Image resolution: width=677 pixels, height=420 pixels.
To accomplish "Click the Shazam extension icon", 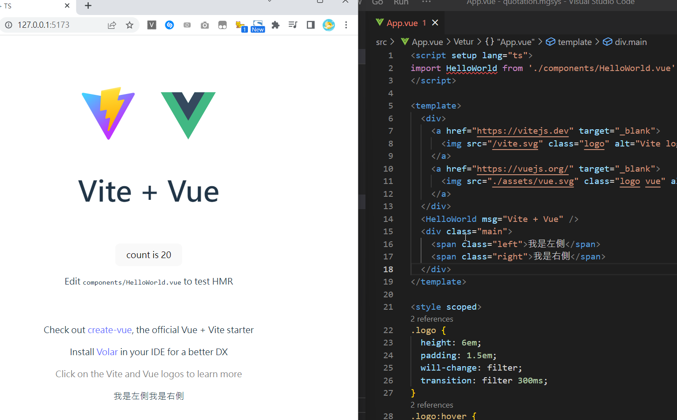I will pyautogui.click(x=169, y=25).
